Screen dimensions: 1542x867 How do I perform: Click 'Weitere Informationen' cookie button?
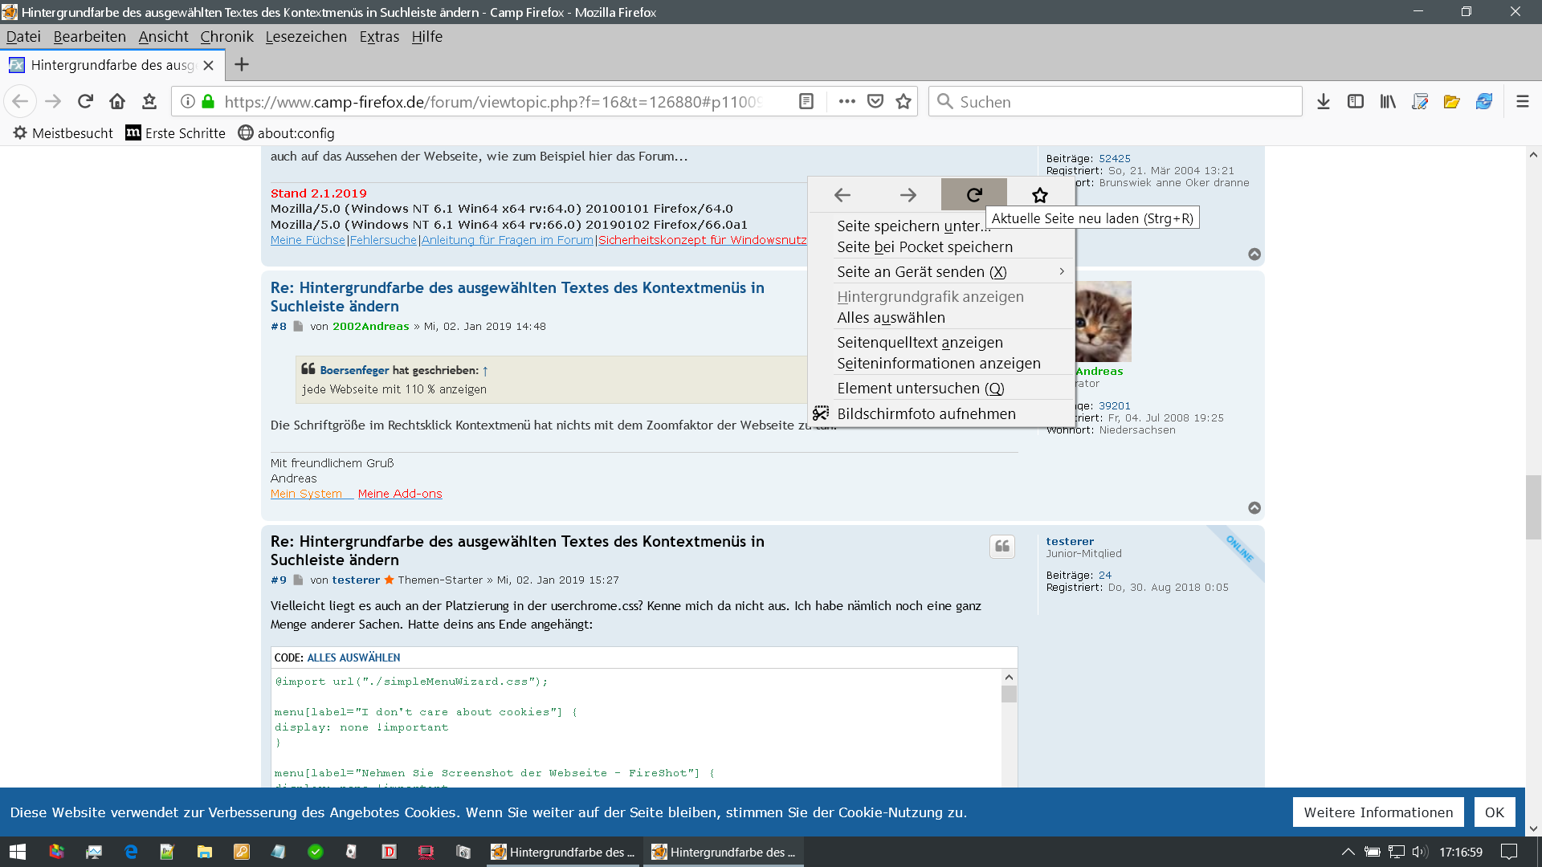click(1378, 812)
